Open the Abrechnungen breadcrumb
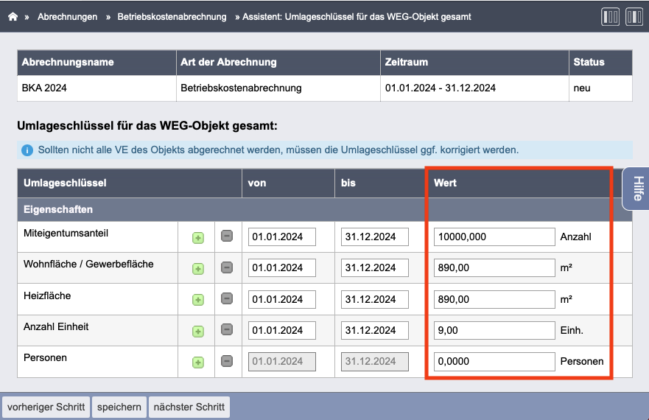The height and width of the screenshot is (420, 649). tap(68, 17)
